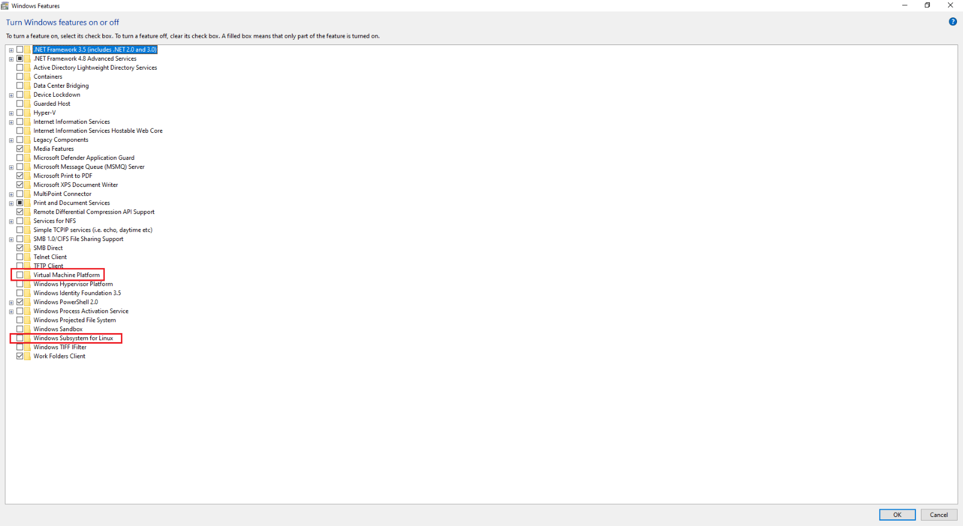The image size is (963, 526).
Task: Uncheck Remote Differential Compression API Support
Action: tap(20, 212)
